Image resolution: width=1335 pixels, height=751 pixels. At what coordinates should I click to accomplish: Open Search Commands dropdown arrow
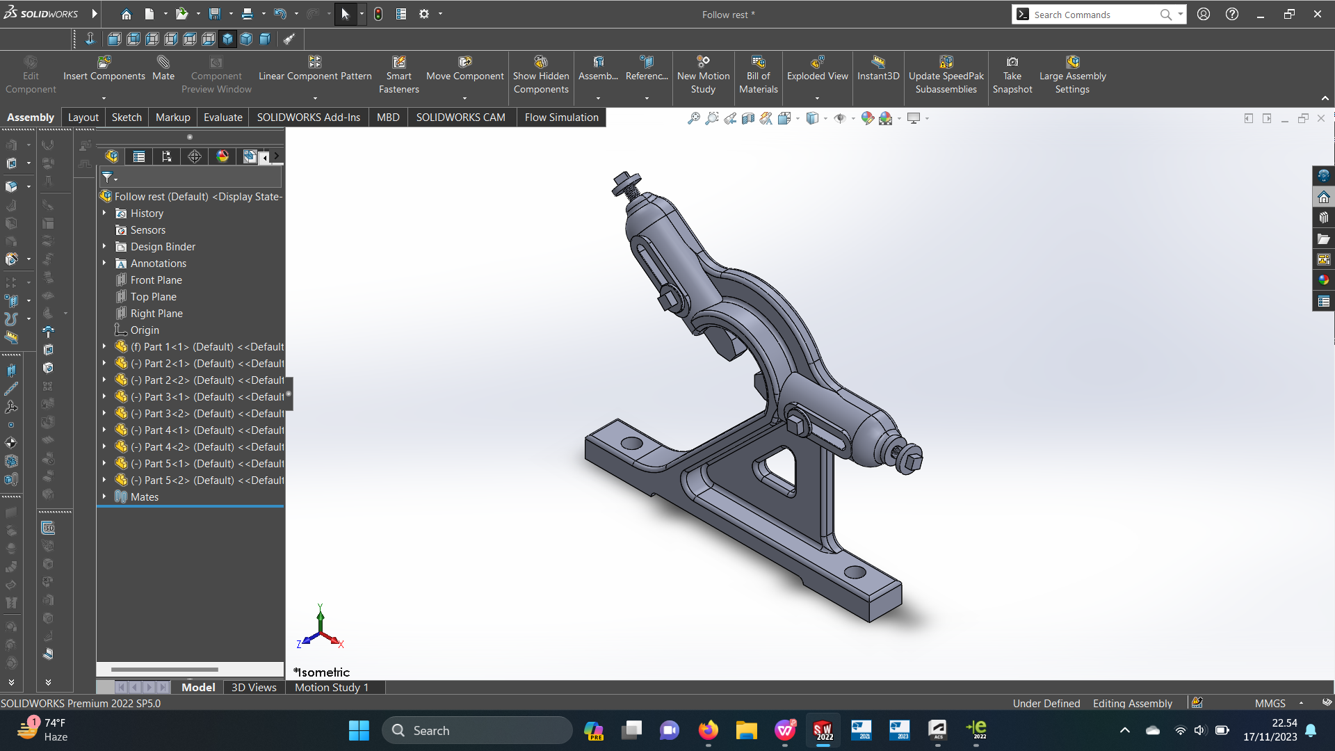pos(1180,14)
